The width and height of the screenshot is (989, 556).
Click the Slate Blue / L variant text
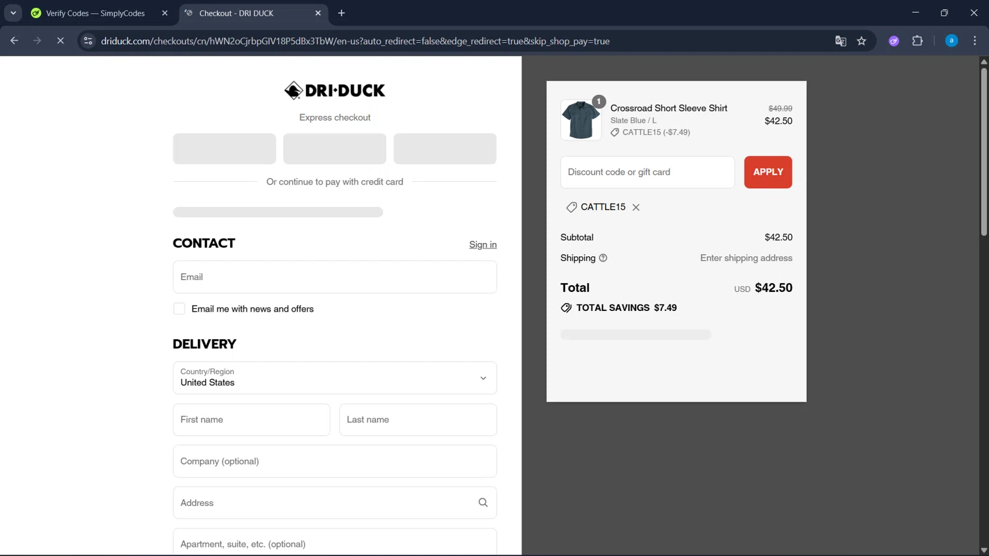point(633,121)
